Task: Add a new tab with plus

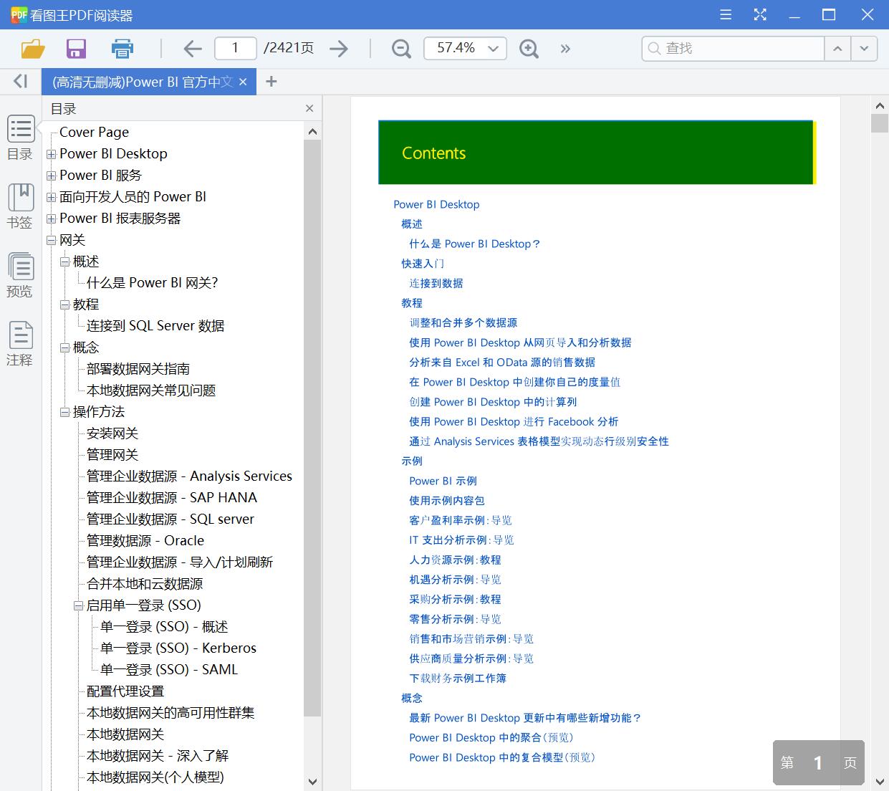Action: pos(271,82)
